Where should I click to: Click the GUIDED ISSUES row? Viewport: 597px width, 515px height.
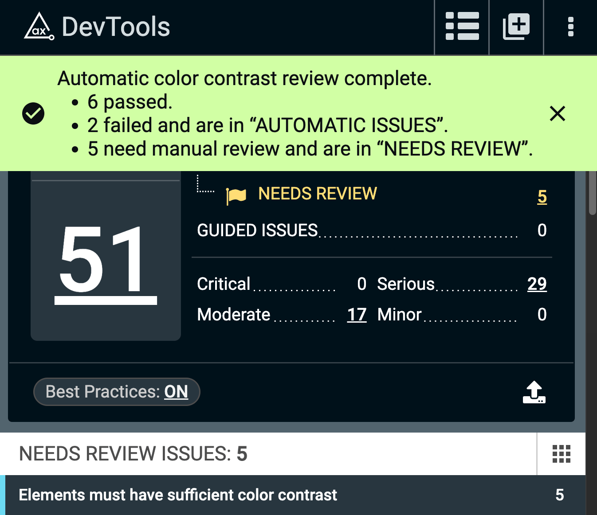click(257, 230)
